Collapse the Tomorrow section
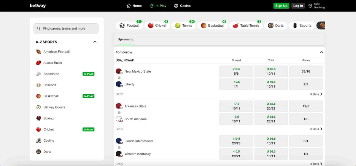 (x=321, y=52)
